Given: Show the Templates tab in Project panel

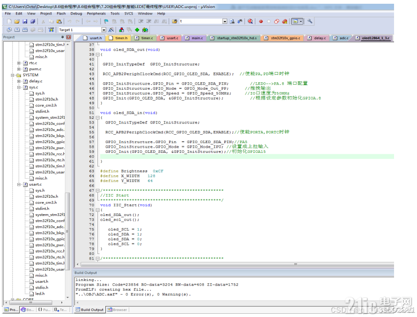Looking at the screenshot, I should 60,310.
